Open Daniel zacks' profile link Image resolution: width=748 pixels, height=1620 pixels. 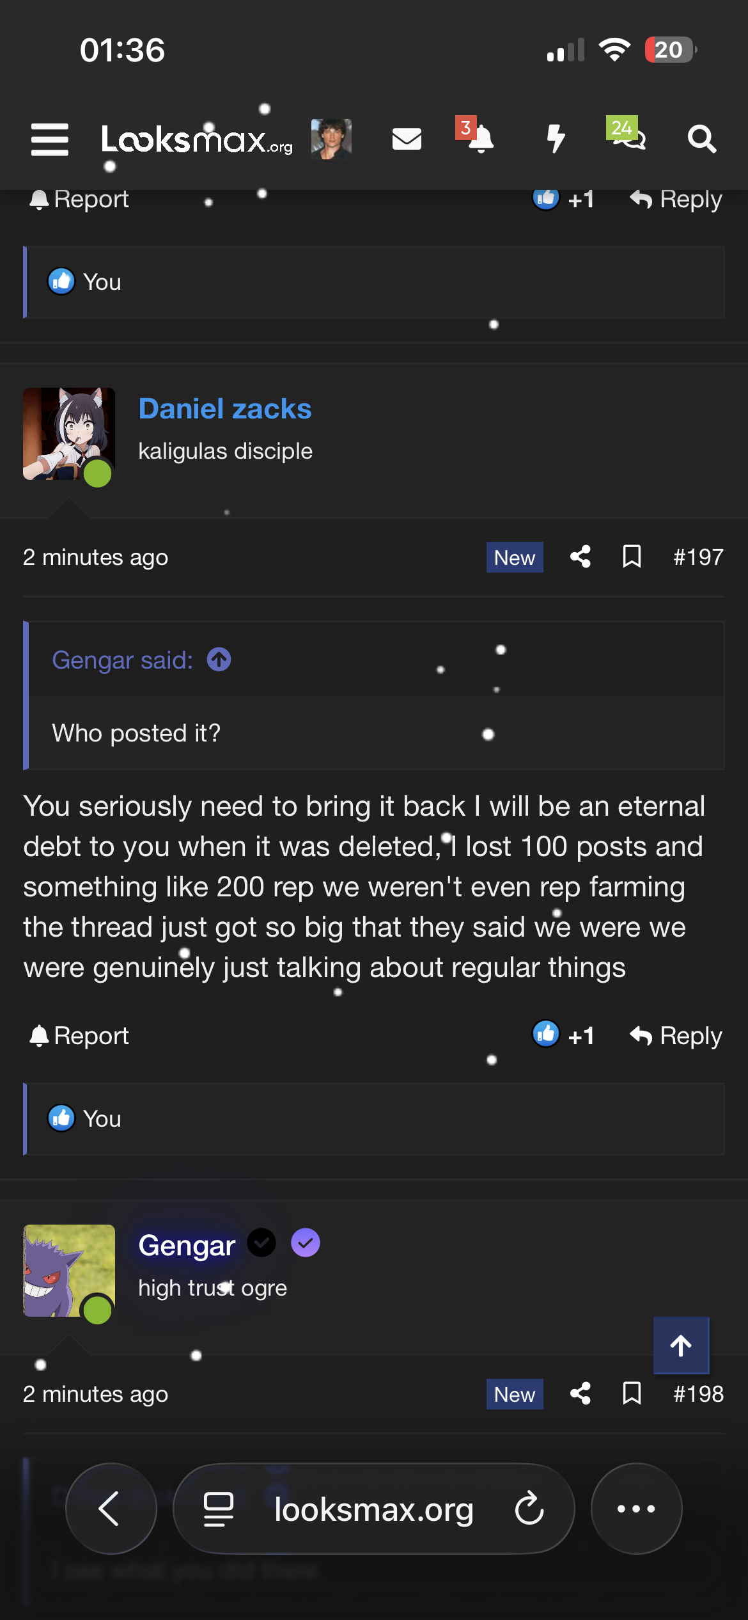225,409
